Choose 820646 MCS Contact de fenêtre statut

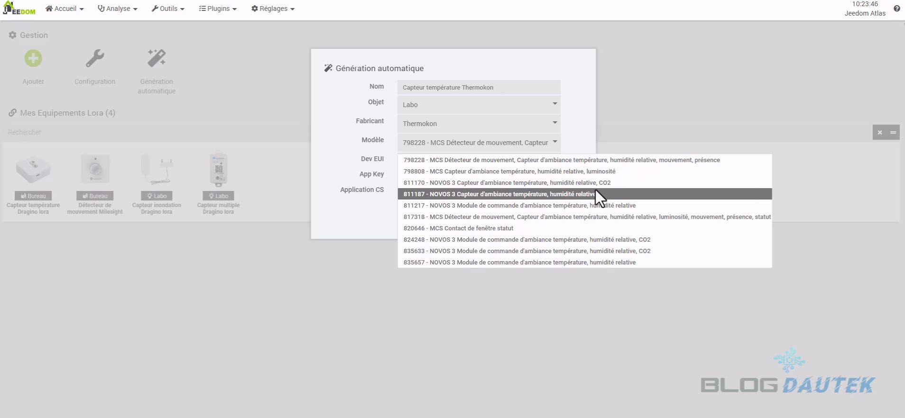[458, 228]
